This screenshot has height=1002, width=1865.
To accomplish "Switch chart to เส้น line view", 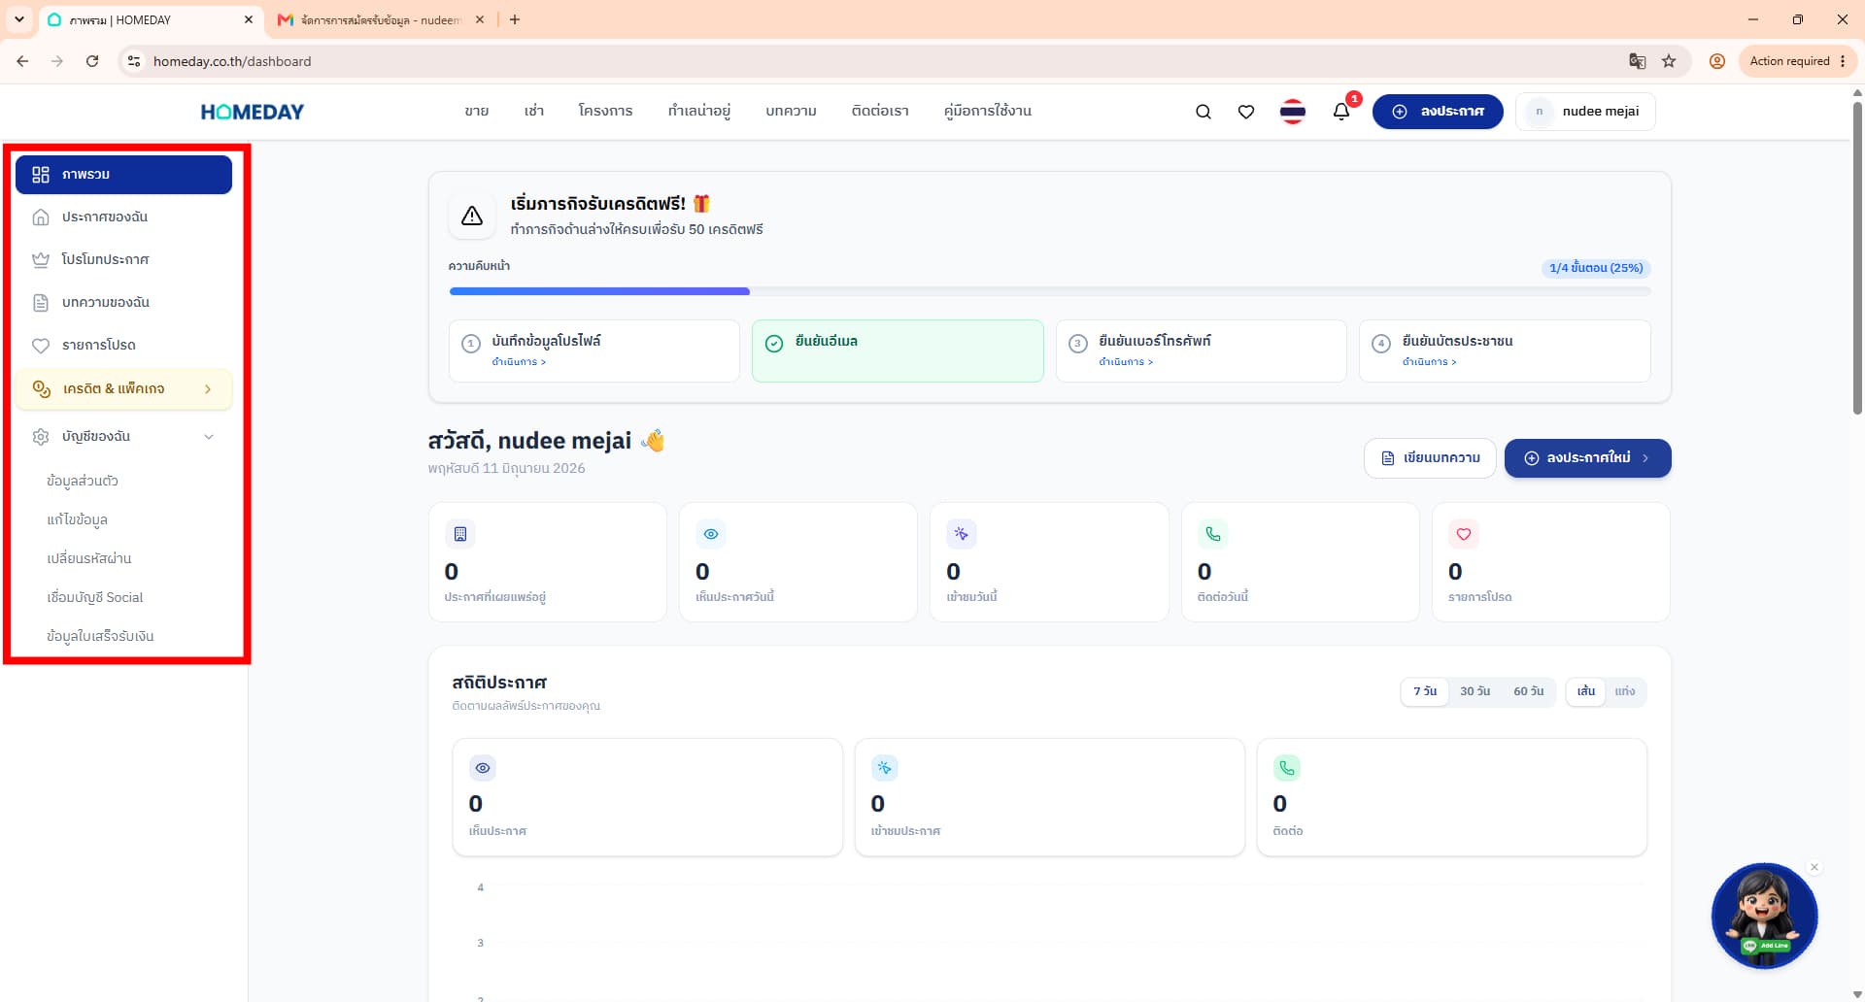I will 1586,691.
